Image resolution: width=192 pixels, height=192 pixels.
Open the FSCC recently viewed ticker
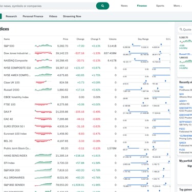tap(182, 129)
